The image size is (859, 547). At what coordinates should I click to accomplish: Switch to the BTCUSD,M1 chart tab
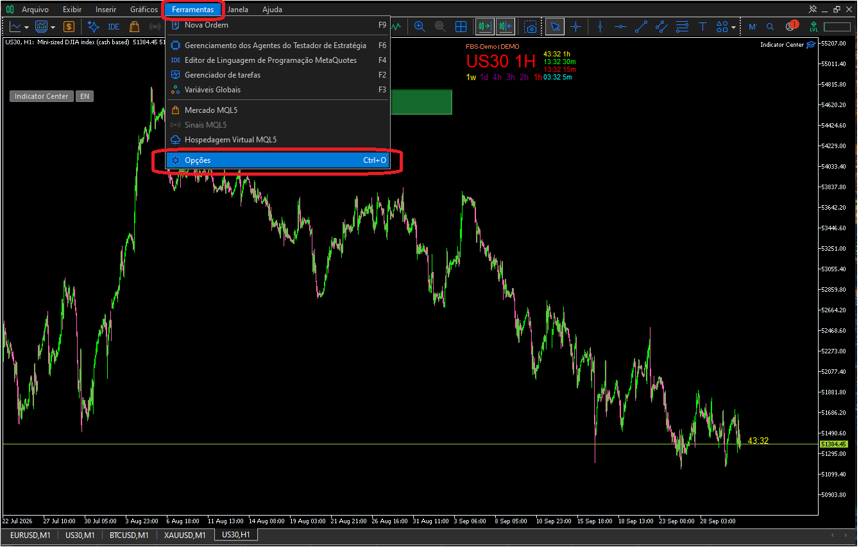tap(129, 535)
